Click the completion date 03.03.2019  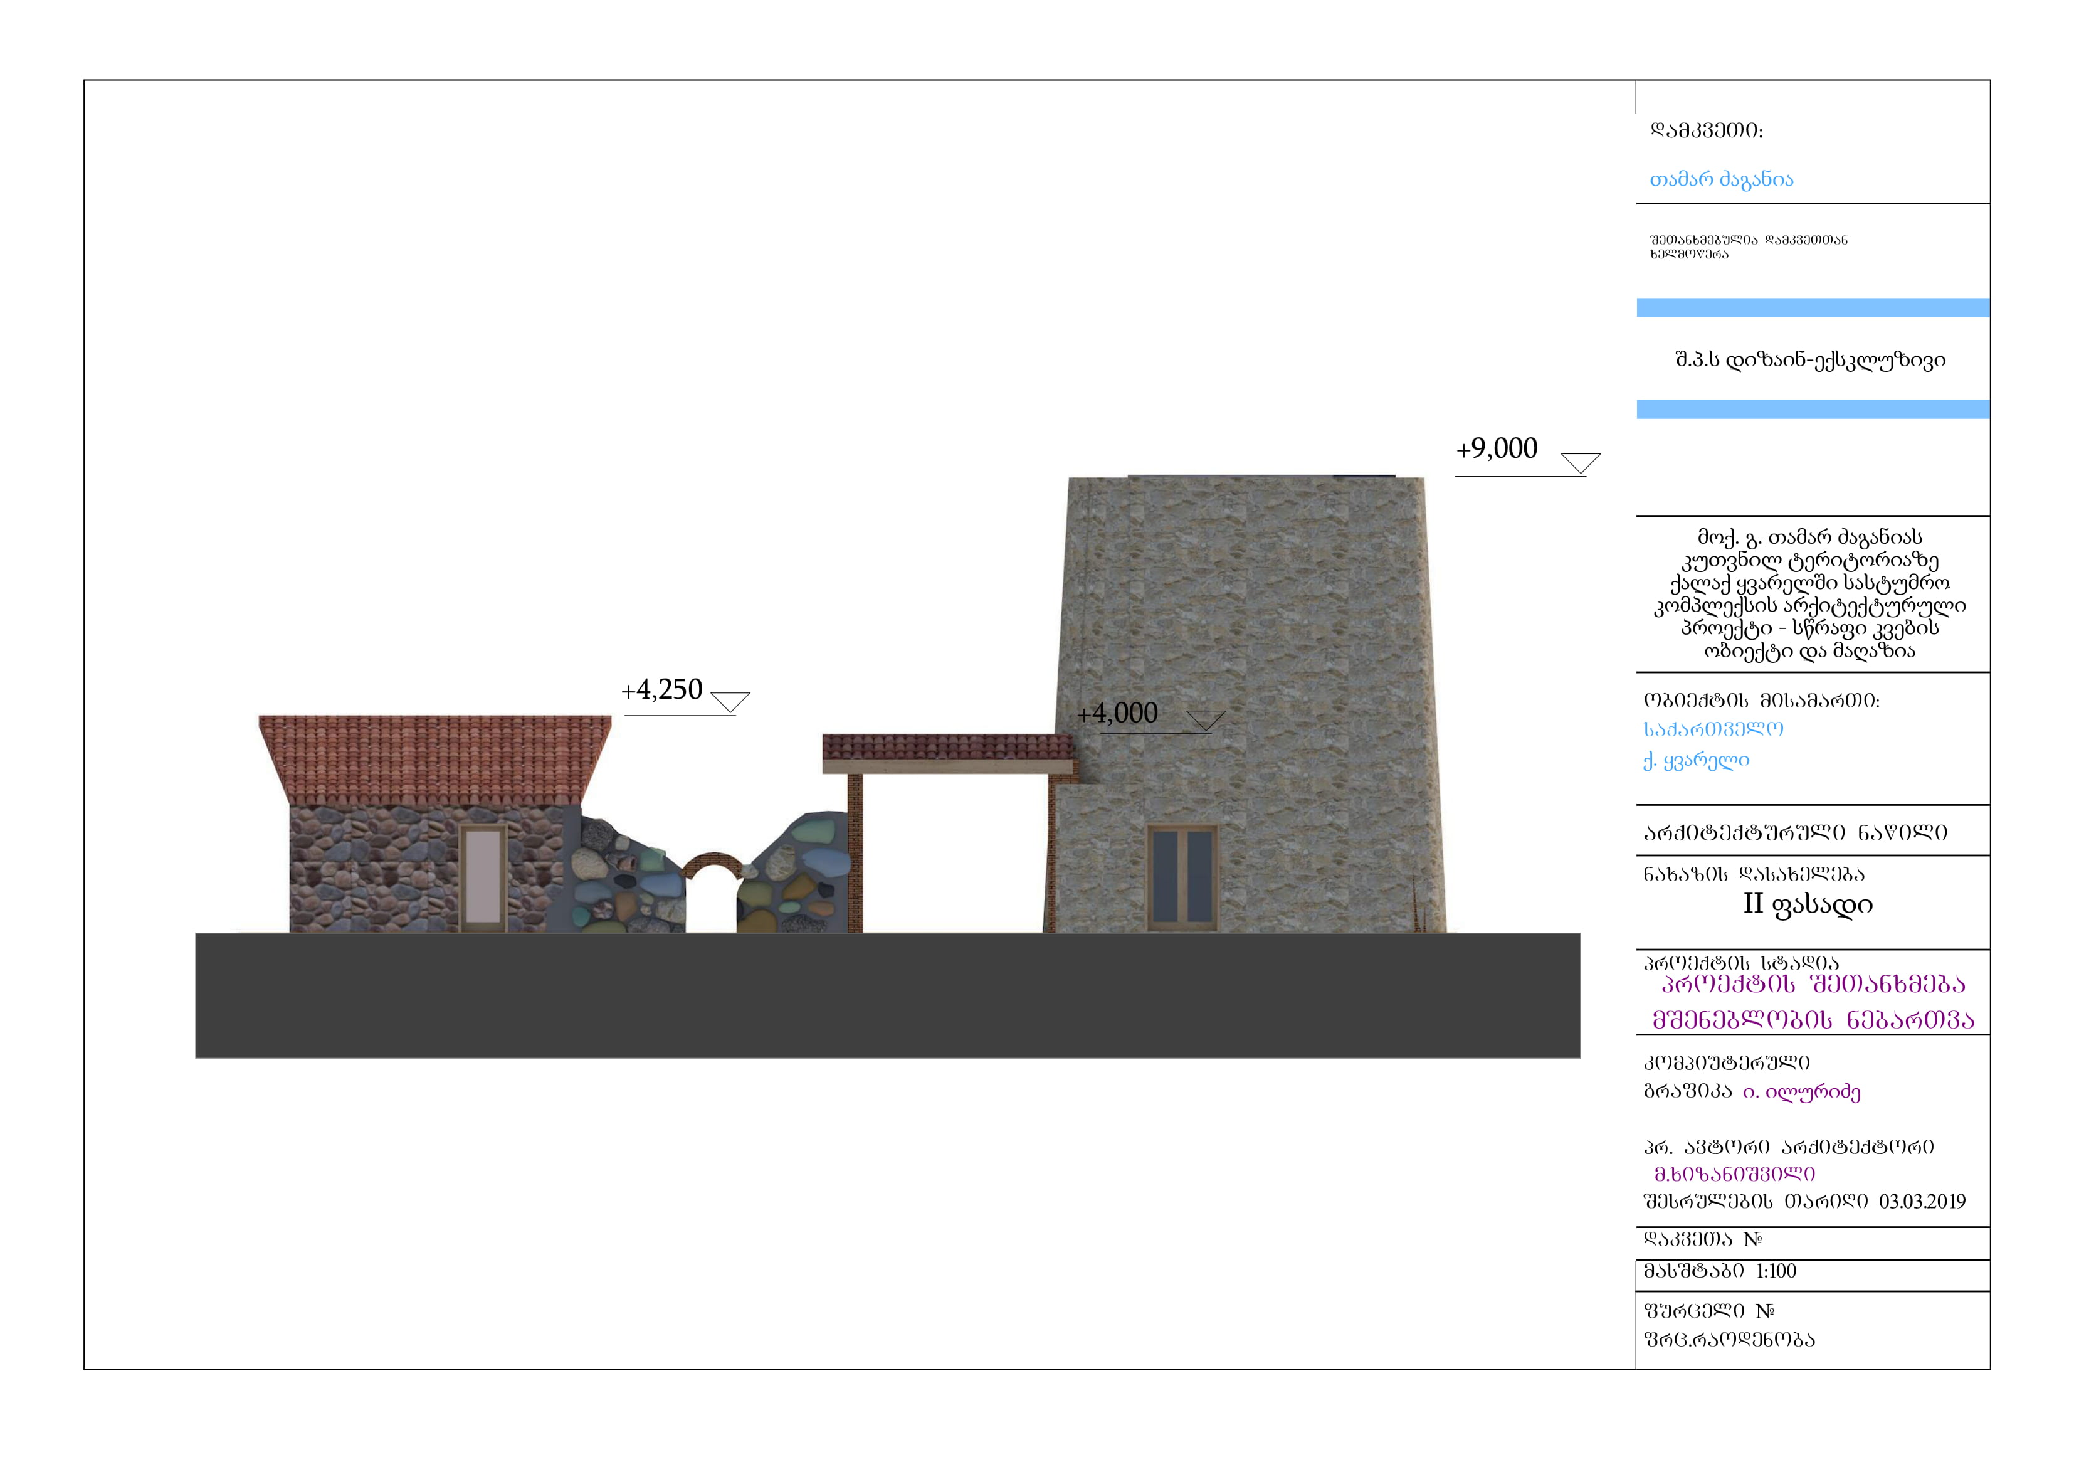(x=1922, y=1201)
